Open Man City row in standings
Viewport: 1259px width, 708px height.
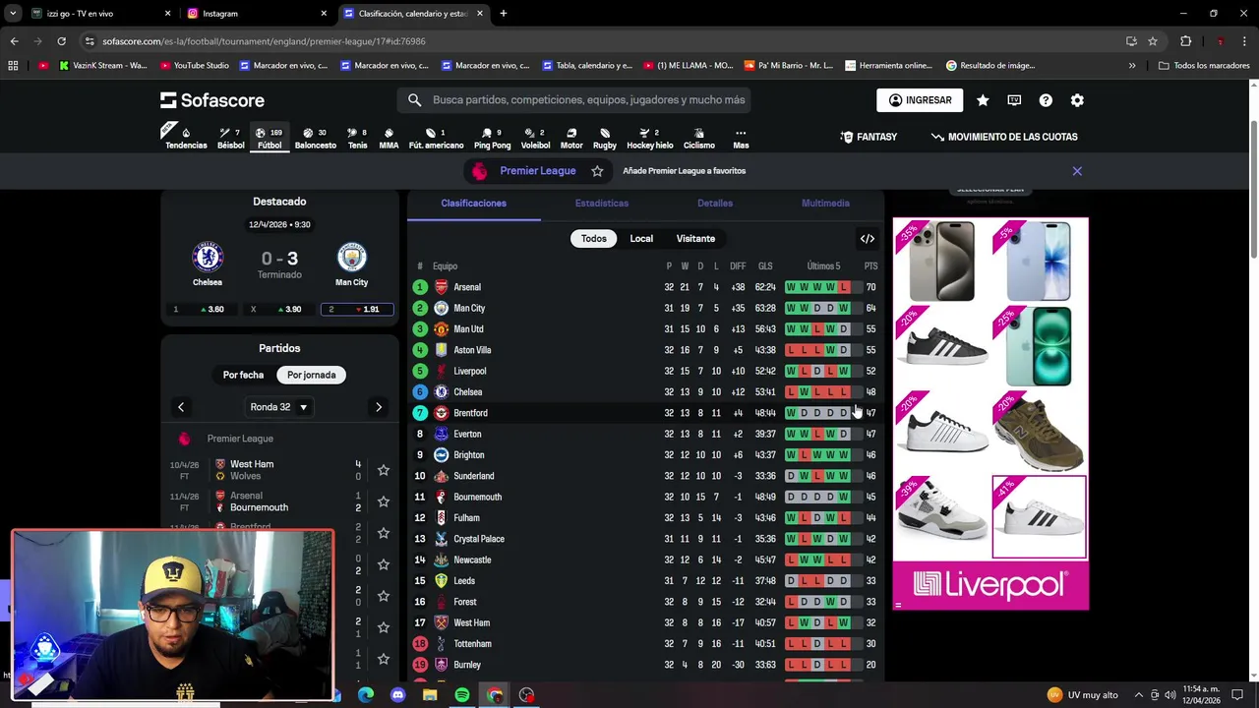pos(645,308)
